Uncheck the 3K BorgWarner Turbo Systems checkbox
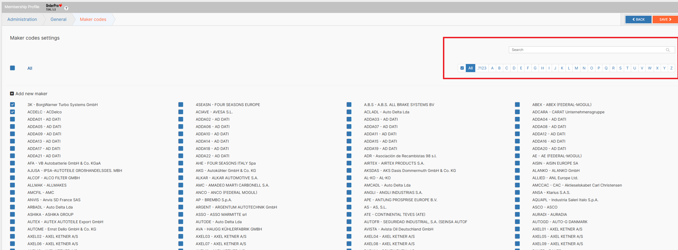This screenshot has height=250, width=678. coord(12,105)
